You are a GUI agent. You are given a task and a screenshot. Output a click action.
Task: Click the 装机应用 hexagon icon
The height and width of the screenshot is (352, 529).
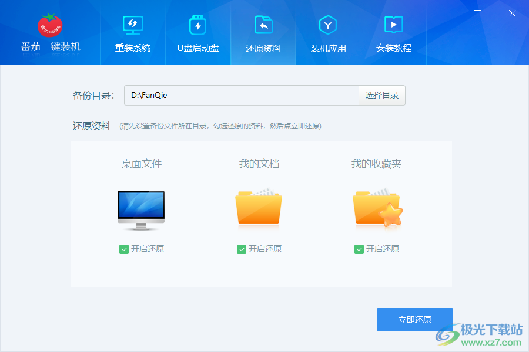(328, 25)
